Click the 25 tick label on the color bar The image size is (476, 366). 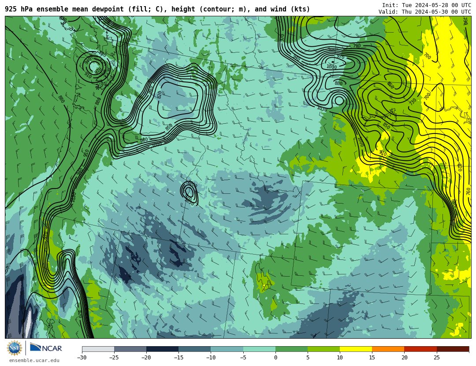pos(436,358)
